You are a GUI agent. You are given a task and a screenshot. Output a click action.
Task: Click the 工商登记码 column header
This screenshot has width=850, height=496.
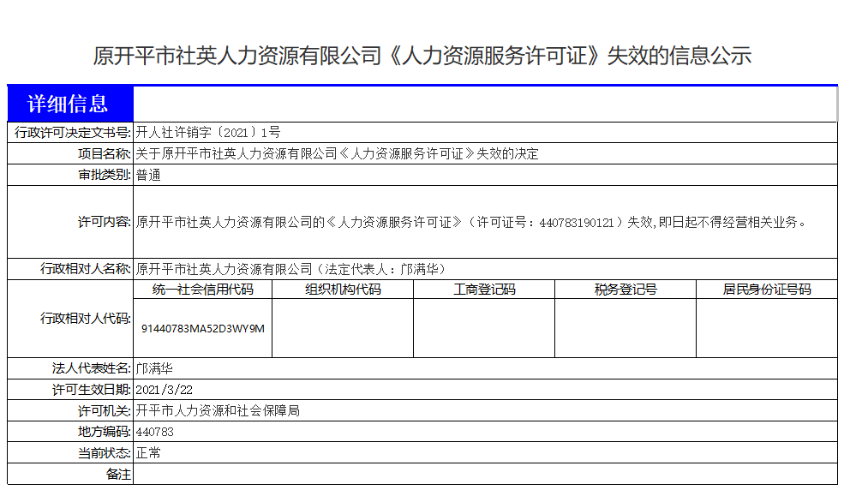tap(484, 290)
